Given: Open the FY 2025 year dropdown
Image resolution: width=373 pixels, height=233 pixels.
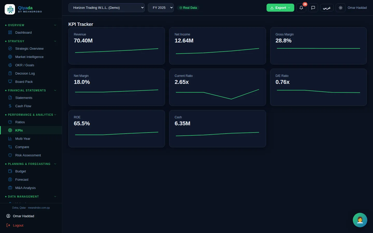Looking at the screenshot, I should [161, 8].
